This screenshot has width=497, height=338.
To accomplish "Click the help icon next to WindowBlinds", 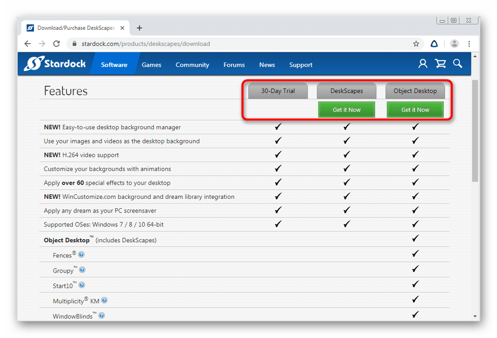I will click(x=101, y=316).
